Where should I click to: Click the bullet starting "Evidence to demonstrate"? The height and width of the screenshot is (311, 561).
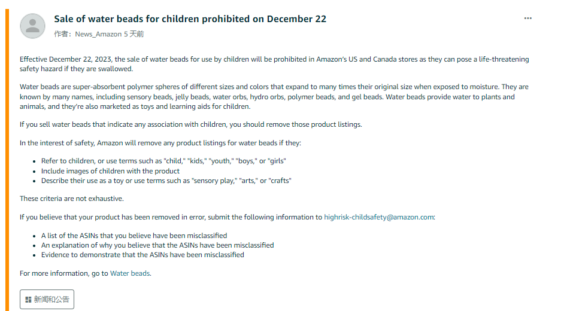coord(142,255)
